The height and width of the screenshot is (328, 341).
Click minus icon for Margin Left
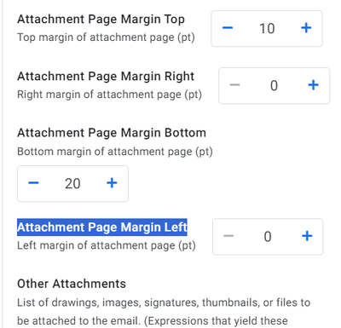click(228, 236)
